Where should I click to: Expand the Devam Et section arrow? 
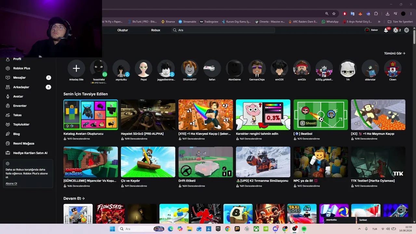[x=83, y=198]
